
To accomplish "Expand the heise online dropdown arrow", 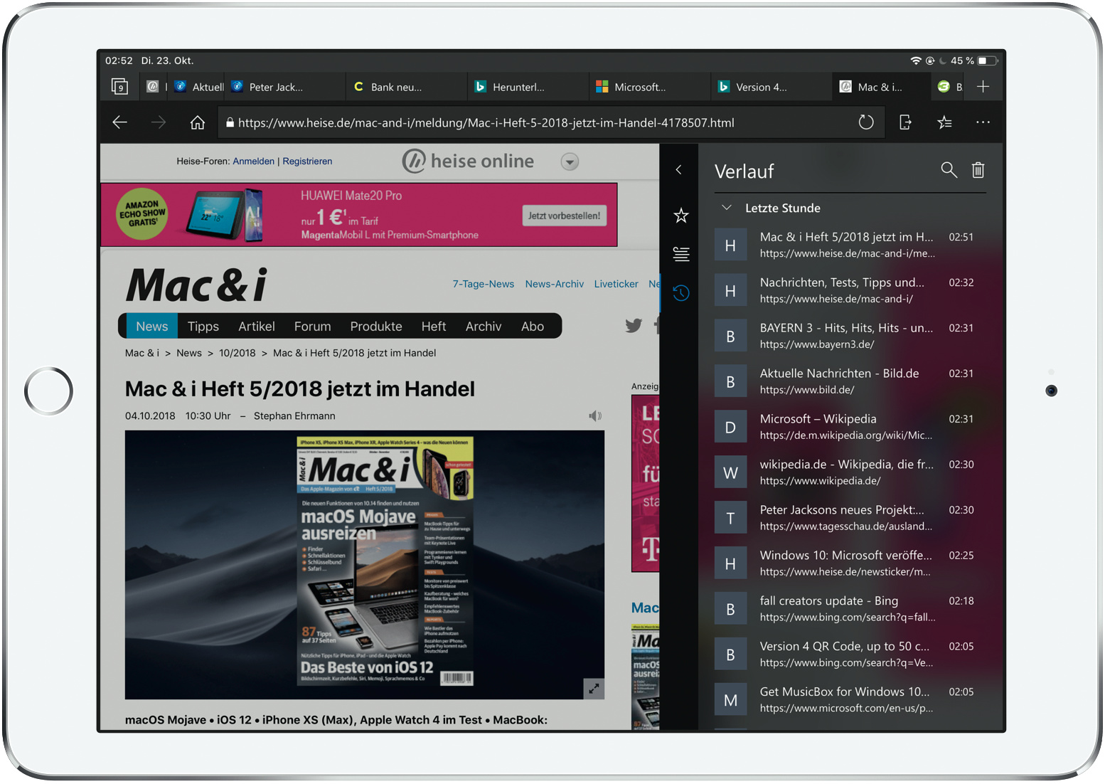I will pyautogui.click(x=570, y=162).
